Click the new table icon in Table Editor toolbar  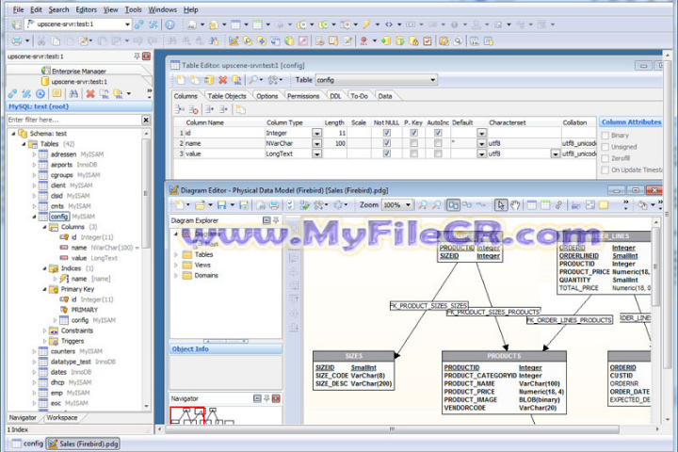181,80
